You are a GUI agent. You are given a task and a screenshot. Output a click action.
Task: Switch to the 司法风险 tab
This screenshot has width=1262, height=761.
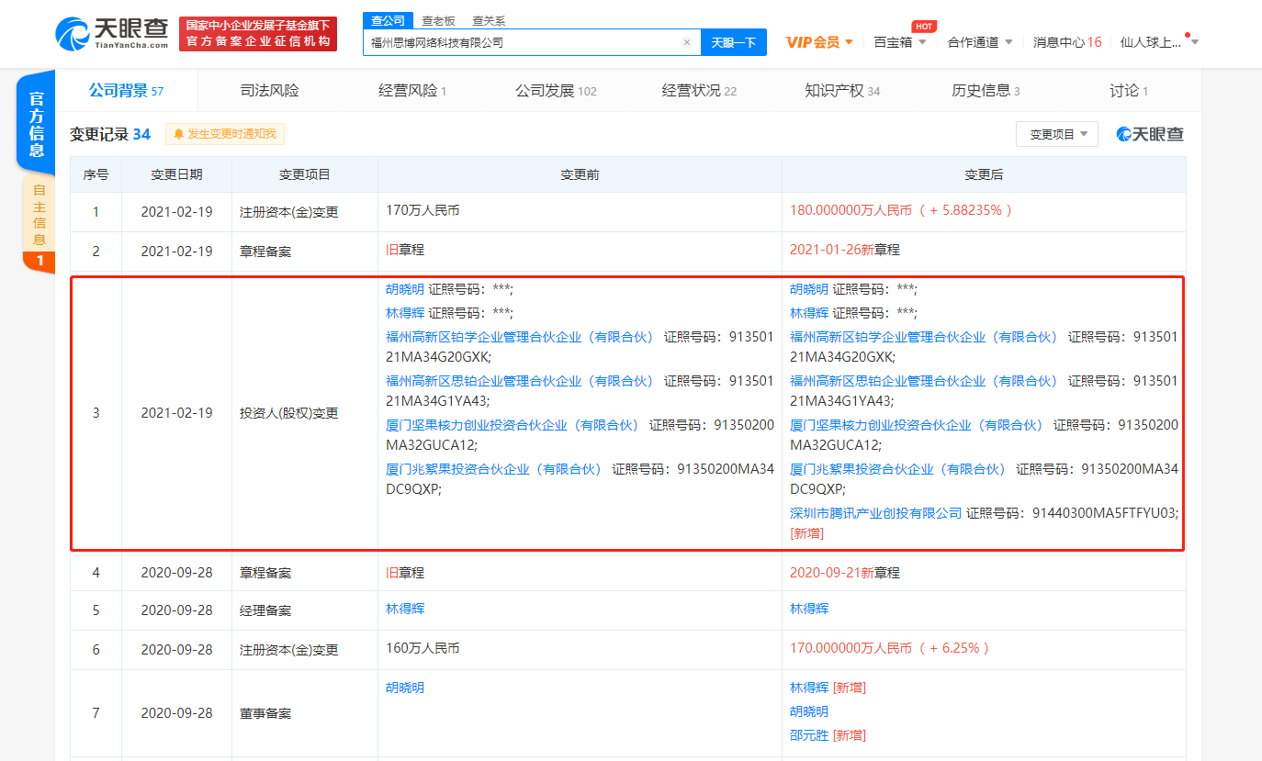[269, 91]
